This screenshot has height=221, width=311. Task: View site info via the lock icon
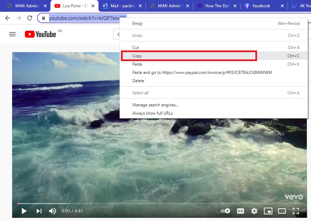[43, 18]
